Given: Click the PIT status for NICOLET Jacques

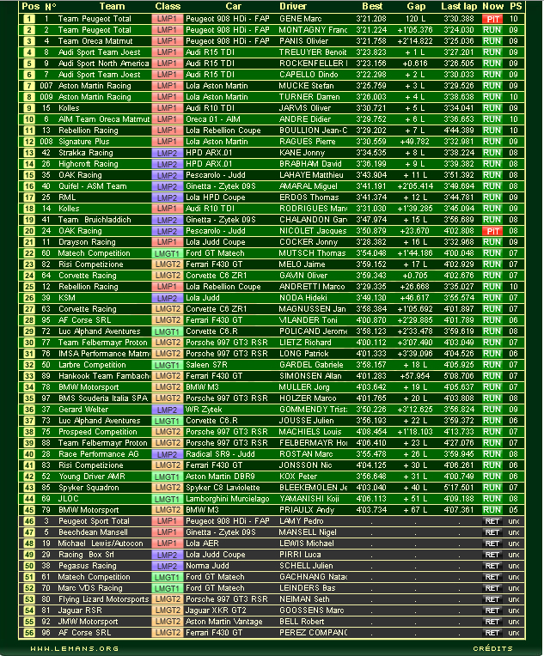Looking at the screenshot, I should (492, 231).
